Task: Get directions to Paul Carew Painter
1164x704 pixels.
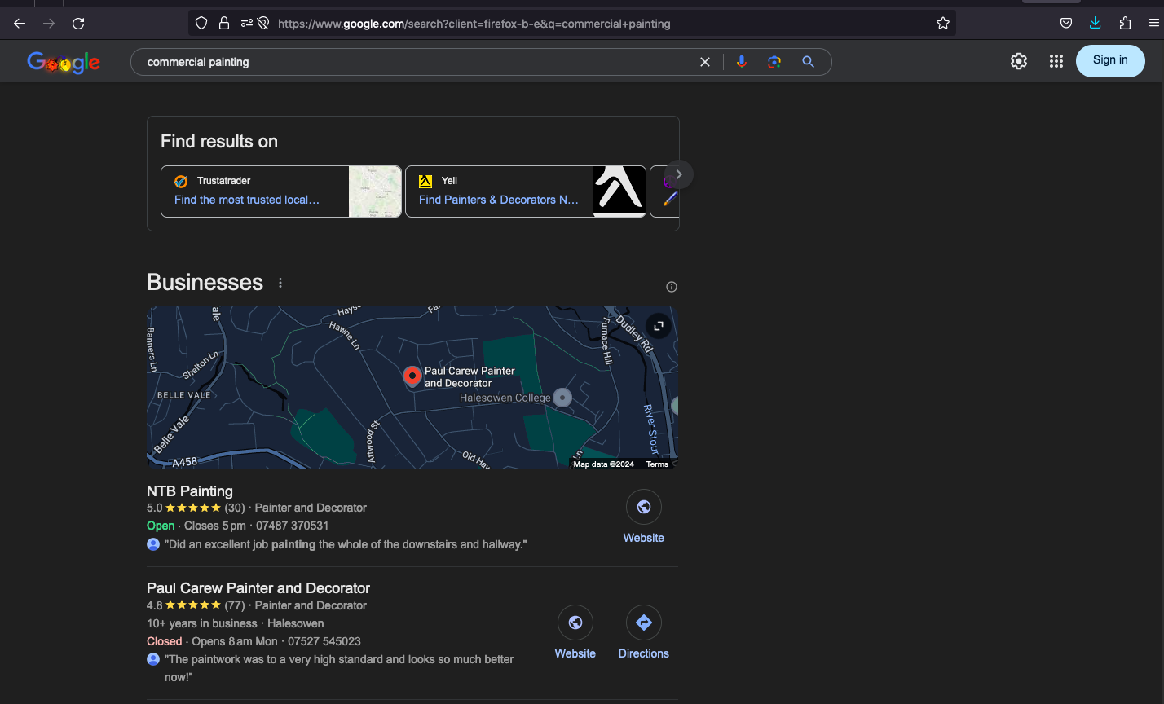Action: pos(643,631)
